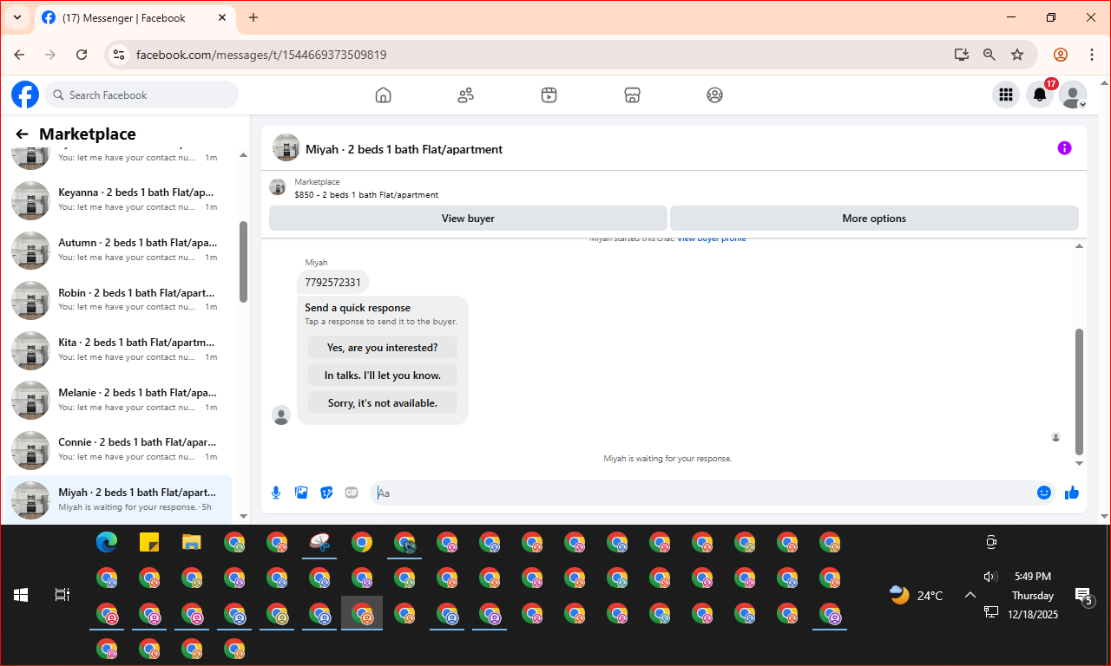Click the More options button
1111x666 pixels.
coord(874,219)
